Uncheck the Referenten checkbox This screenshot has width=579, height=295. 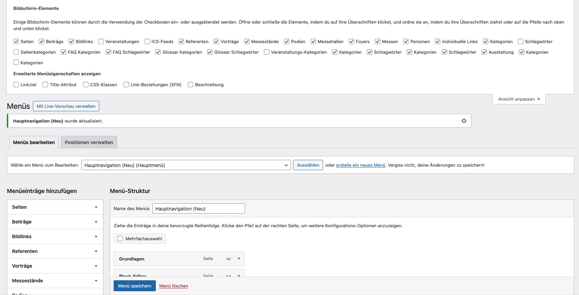click(181, 41)
